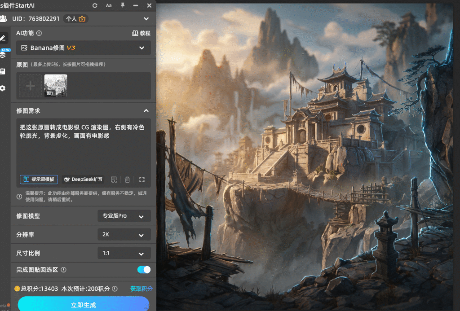The width and height of the screenshot is (460, 311).
Task: Click the gold coin points icon
Action: click(17, 289)
